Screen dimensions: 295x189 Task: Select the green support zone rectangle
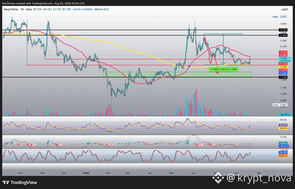(177, 74)
